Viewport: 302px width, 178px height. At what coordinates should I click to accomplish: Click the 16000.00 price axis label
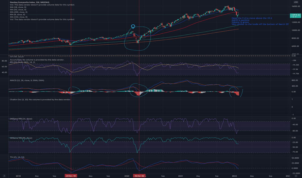point(296,6)
